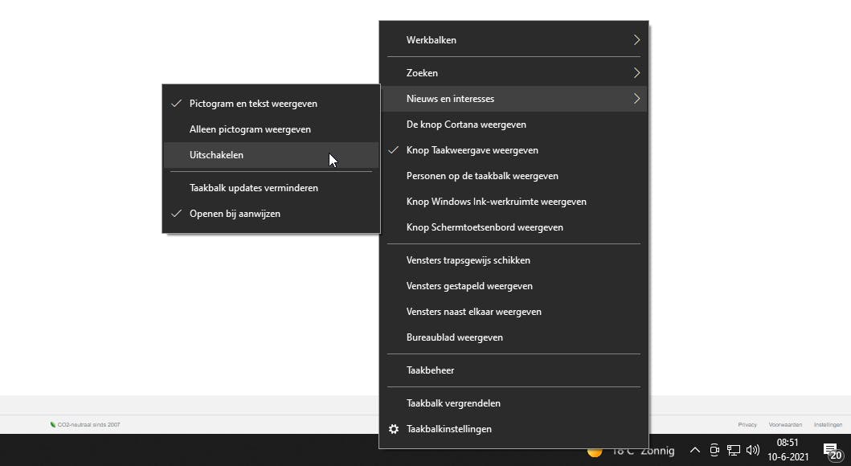Open the notification center icon

832,451
